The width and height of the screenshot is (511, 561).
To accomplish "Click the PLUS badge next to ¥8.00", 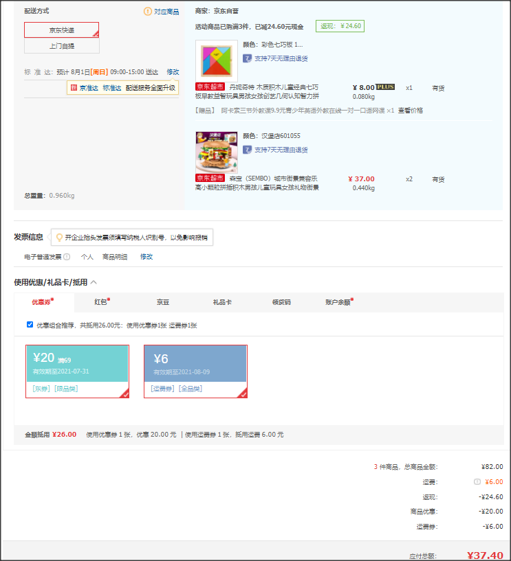I will click(x=385, y=87).
